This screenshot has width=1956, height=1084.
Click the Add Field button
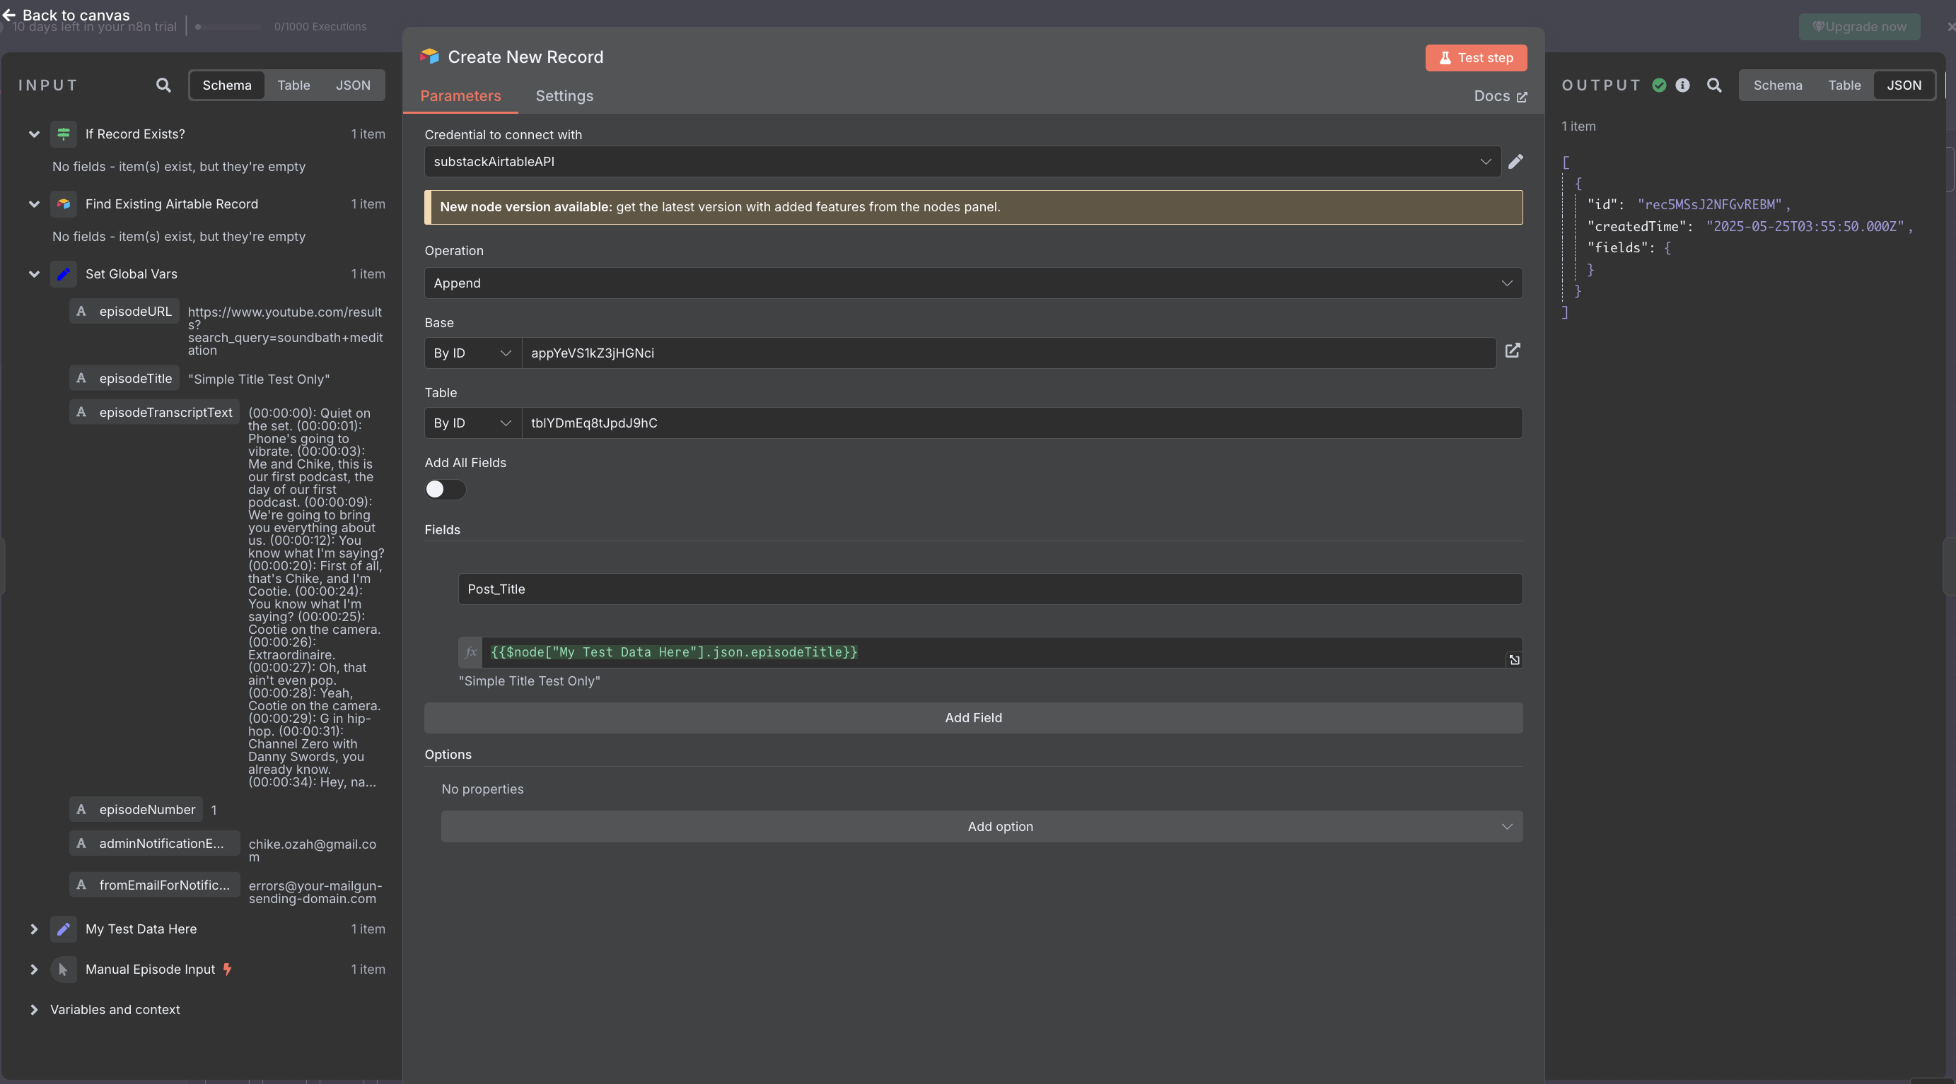click(x=974, y=718)
